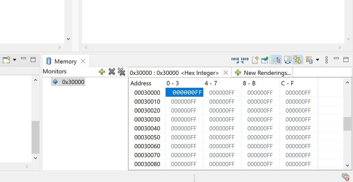Toggle Link Memory Rendering Panes
353x182 pixels.
[x=298, y=60]
